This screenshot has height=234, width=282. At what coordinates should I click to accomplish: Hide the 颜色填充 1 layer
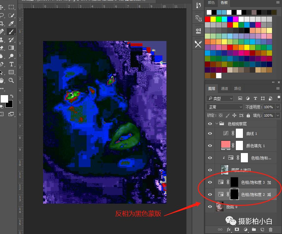pos(210,145)
